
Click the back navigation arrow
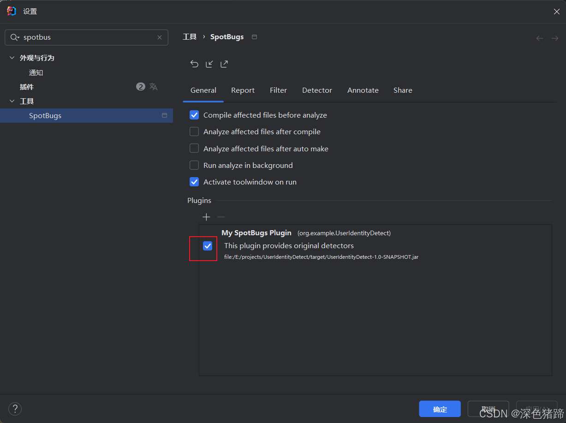click(539, 38)
